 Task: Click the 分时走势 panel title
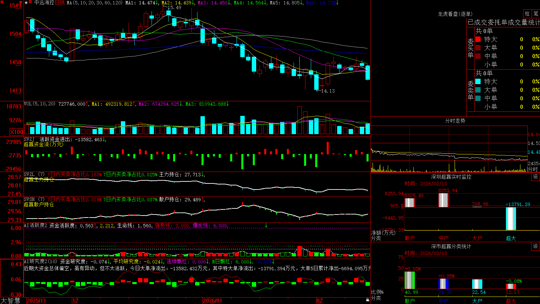click(x=455, y=121)
